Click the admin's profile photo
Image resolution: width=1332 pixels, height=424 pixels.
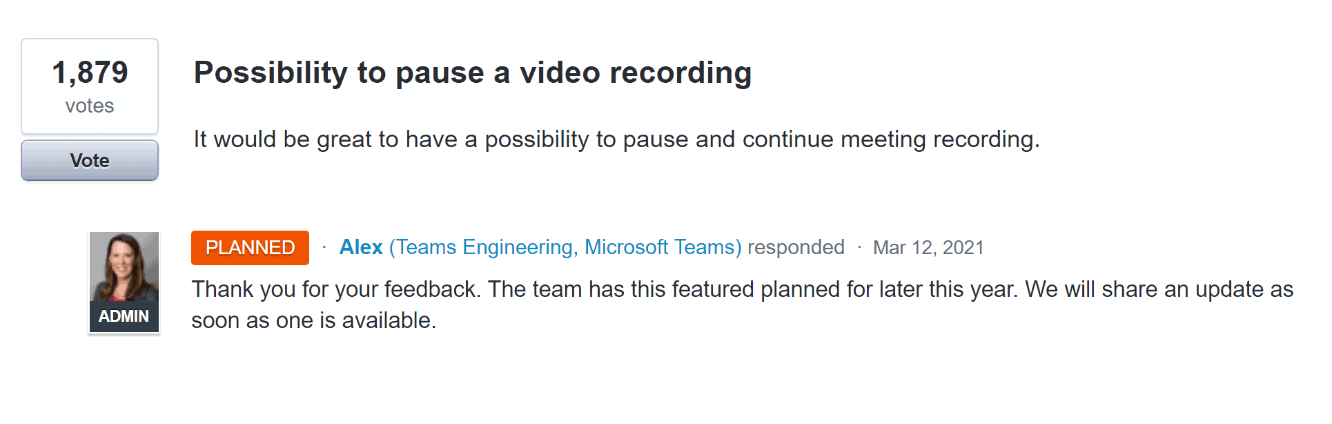(124, 266)
